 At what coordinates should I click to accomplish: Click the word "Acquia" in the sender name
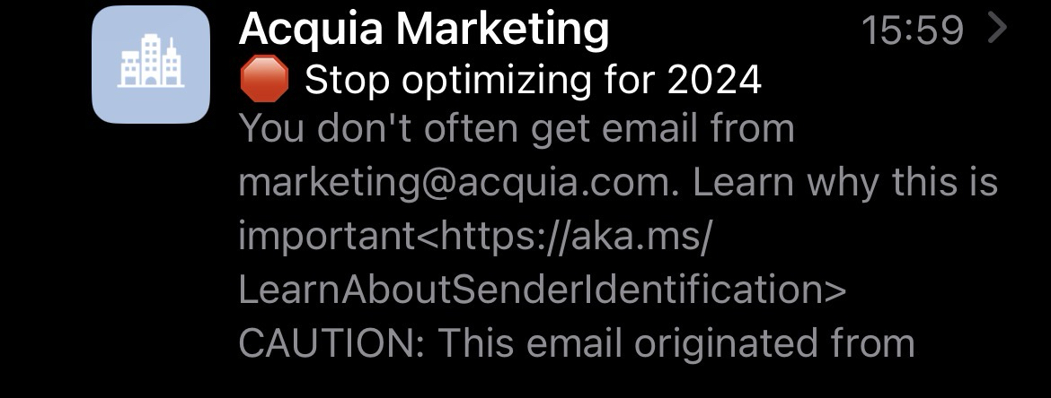click(x=311, y=30)
